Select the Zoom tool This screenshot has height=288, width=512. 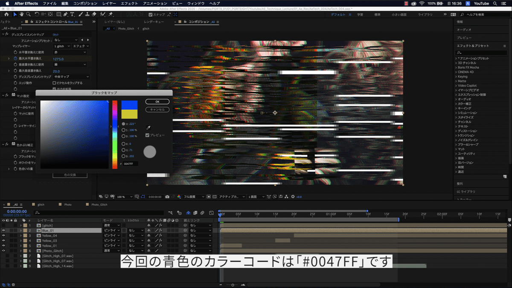coord(28,14)
